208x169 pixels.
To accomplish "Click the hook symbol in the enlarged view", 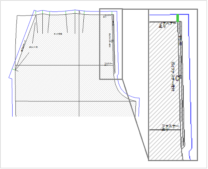I will [178, 78].
